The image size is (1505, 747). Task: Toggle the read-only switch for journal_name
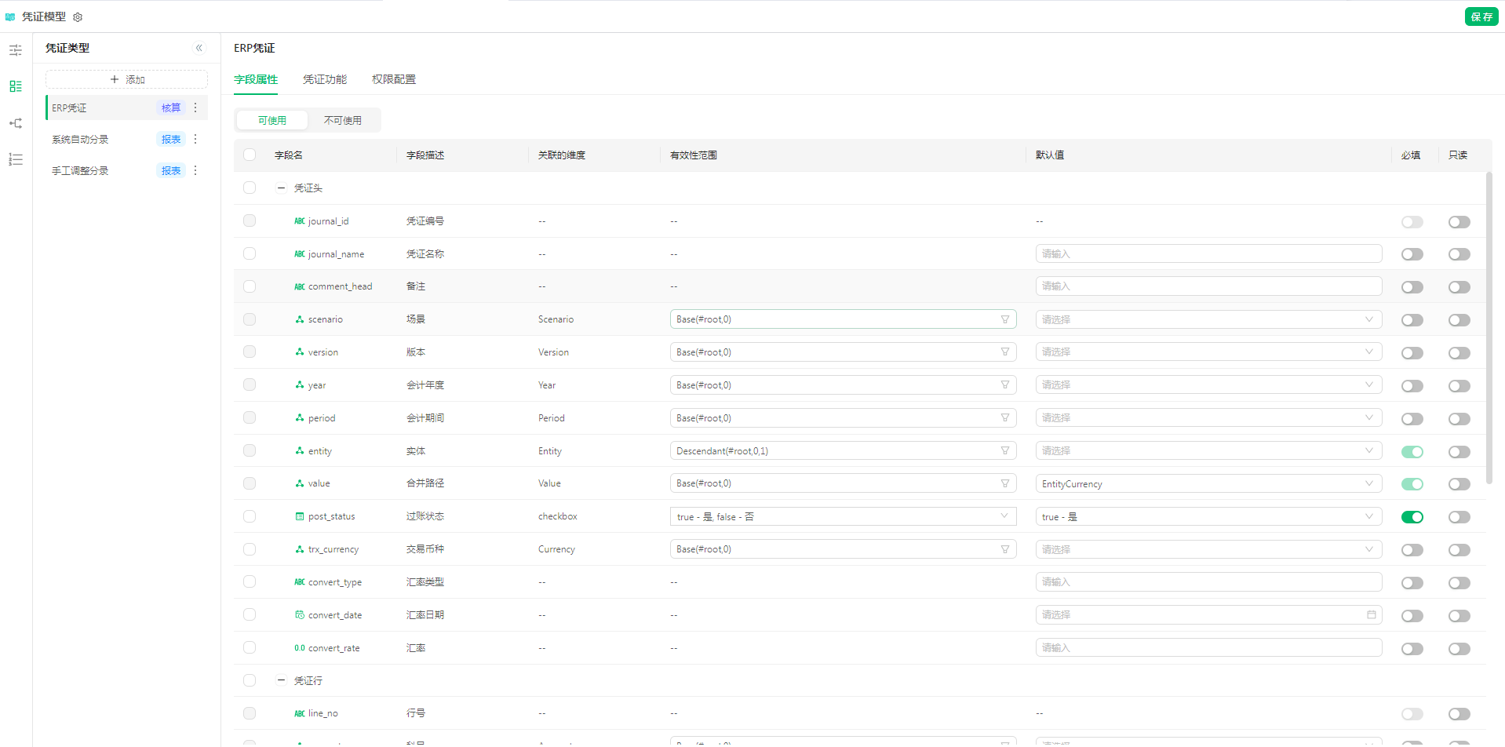coord(1459,254)
